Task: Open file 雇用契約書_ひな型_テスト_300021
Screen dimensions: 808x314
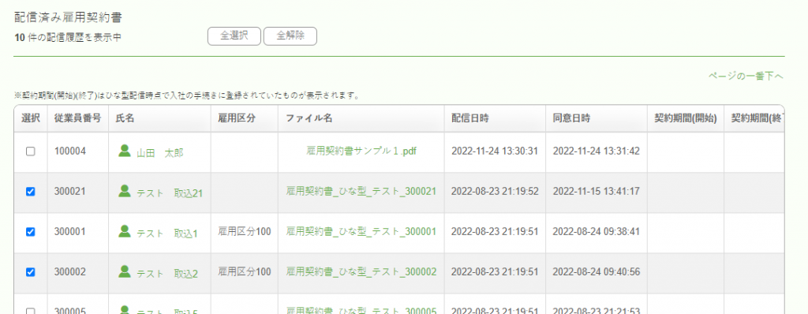Action: click(361, 191)
